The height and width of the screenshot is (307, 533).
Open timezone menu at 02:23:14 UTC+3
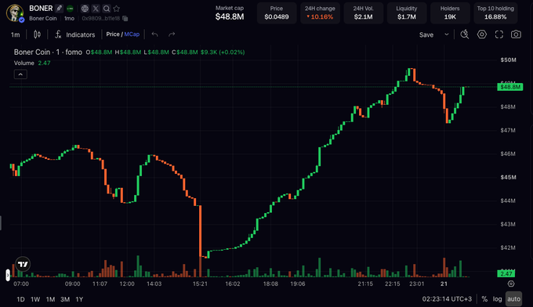coord(447,299)
